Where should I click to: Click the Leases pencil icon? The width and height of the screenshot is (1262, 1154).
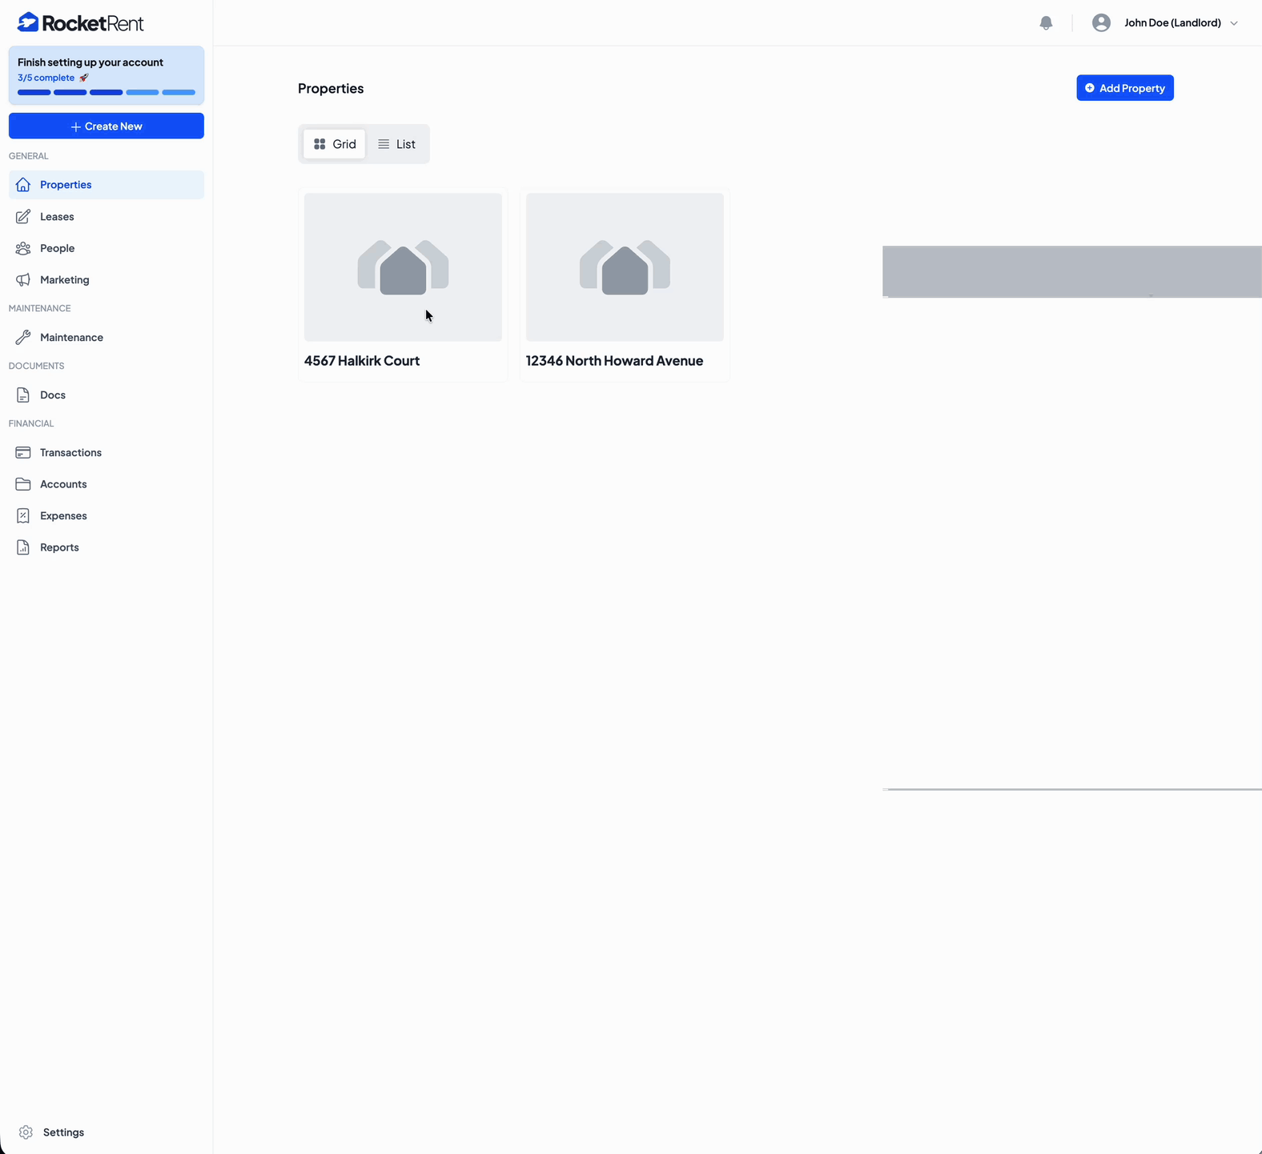[x=23, y=217]
